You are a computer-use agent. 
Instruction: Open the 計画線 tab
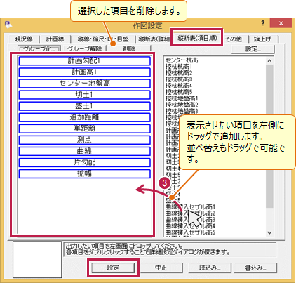55,39
